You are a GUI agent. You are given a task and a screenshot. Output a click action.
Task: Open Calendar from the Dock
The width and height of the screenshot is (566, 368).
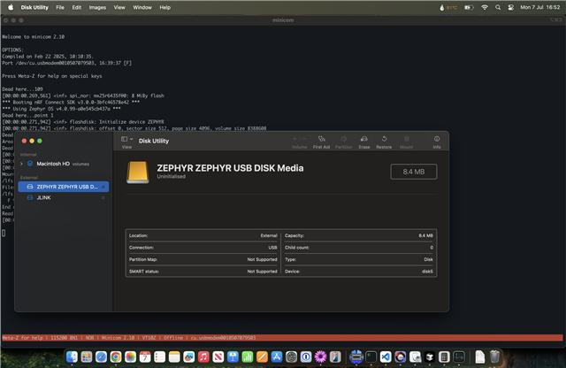point(145,356)
